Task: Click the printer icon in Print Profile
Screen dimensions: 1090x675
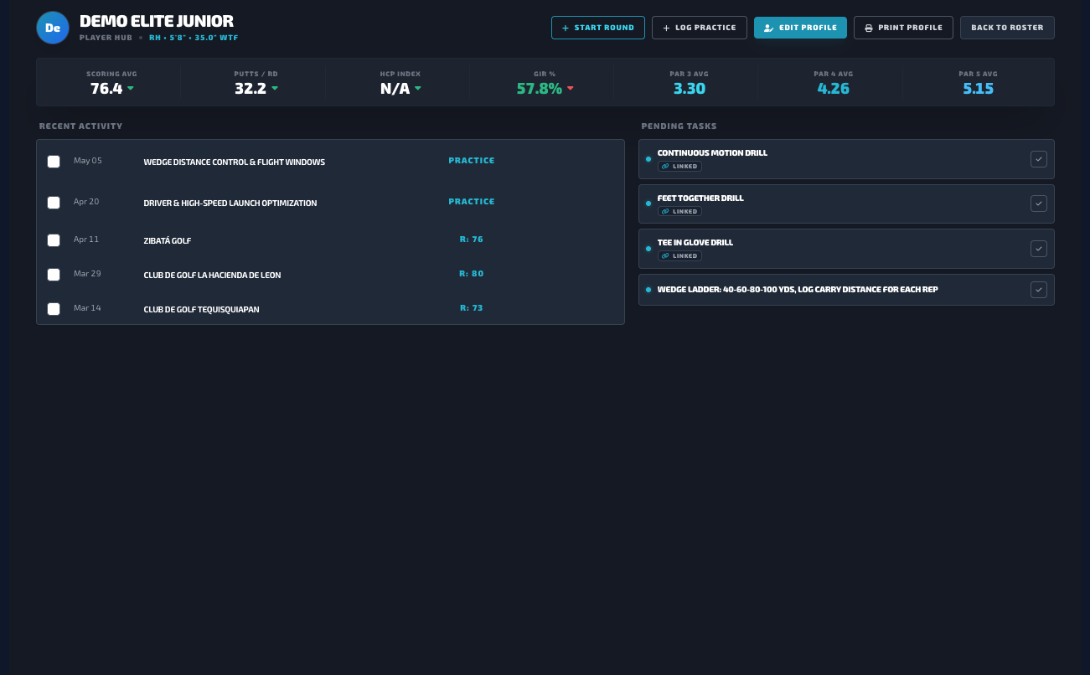Action: tap(869, 28)
